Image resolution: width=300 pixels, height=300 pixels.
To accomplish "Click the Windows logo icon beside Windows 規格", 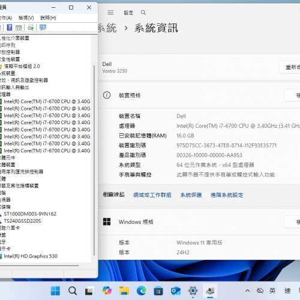I will tap(107, 221).
